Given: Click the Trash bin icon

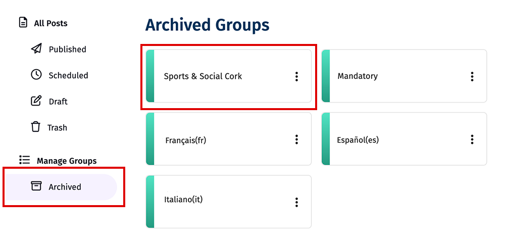Looking at the screenshot, I should [x=35, y=127].
